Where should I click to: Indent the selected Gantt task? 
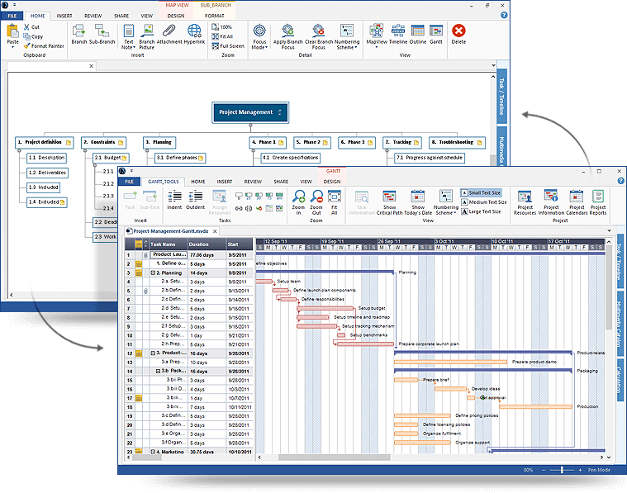(x=174, y=200)
